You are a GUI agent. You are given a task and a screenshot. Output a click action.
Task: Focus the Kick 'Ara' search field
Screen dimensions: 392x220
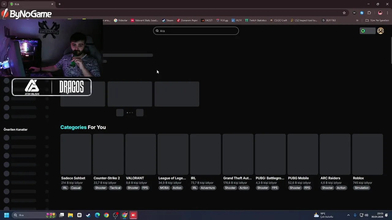[196, 31]
